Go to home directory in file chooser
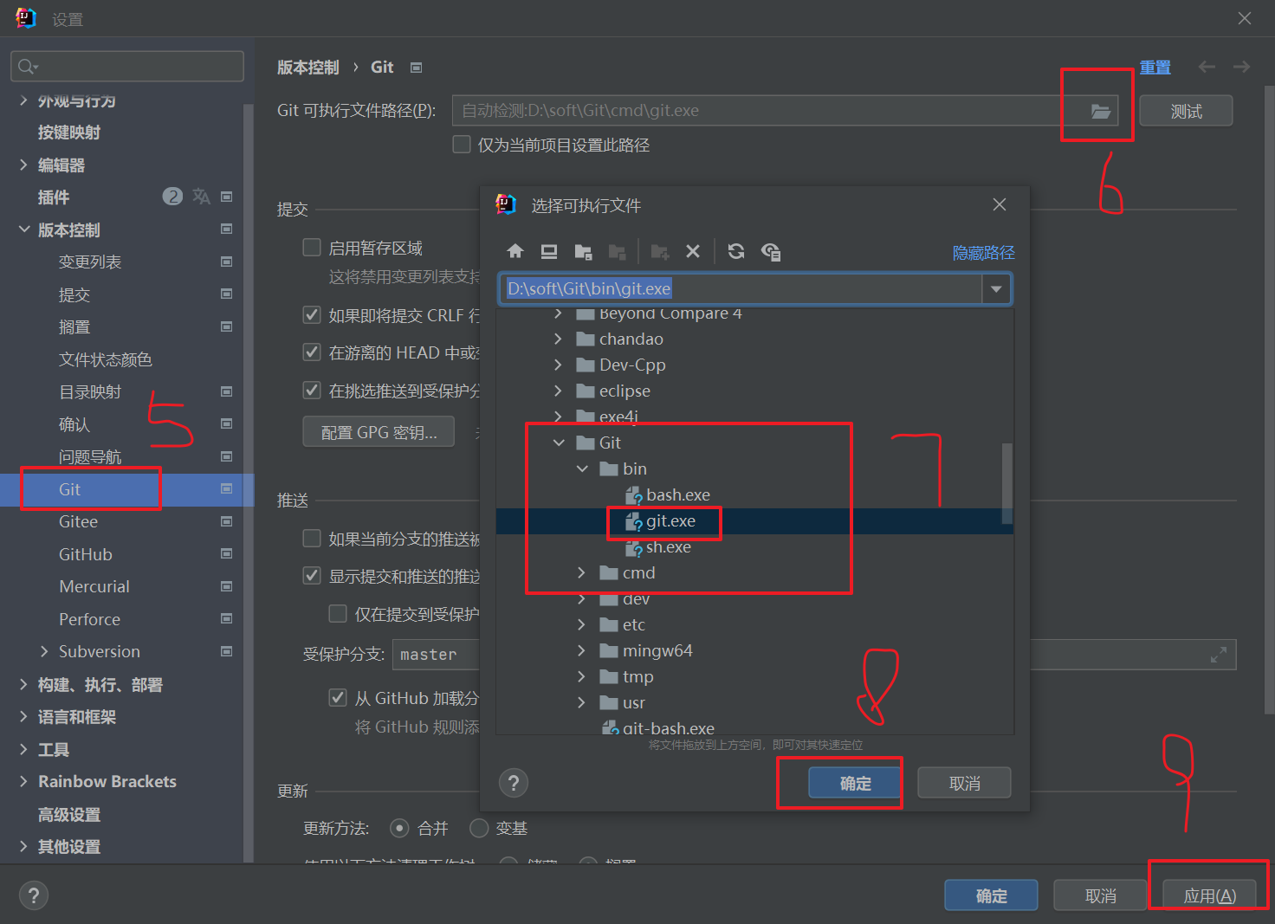The image size is (1275, 924). pyautogui.click(x=515, y=251)
